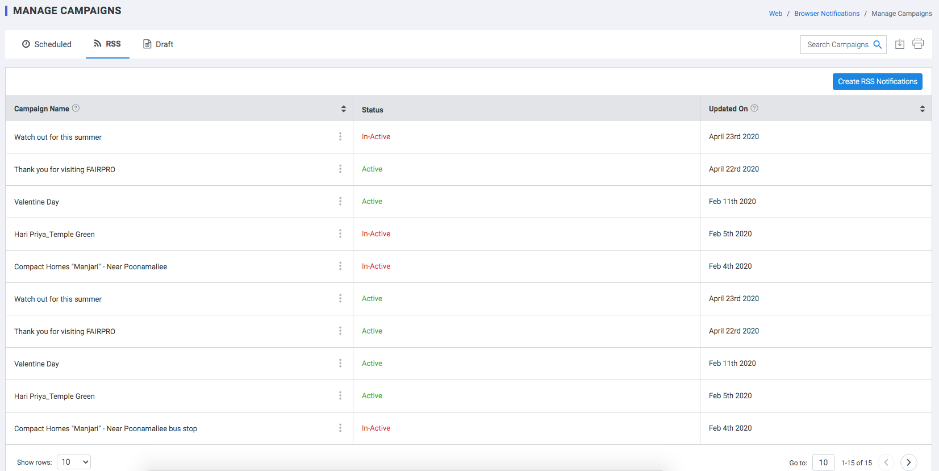This screenshot has width=939, height=471.
Task: Open options menu for In-Active Hari Priya_Temple Green row
Action: coord(340,234)
